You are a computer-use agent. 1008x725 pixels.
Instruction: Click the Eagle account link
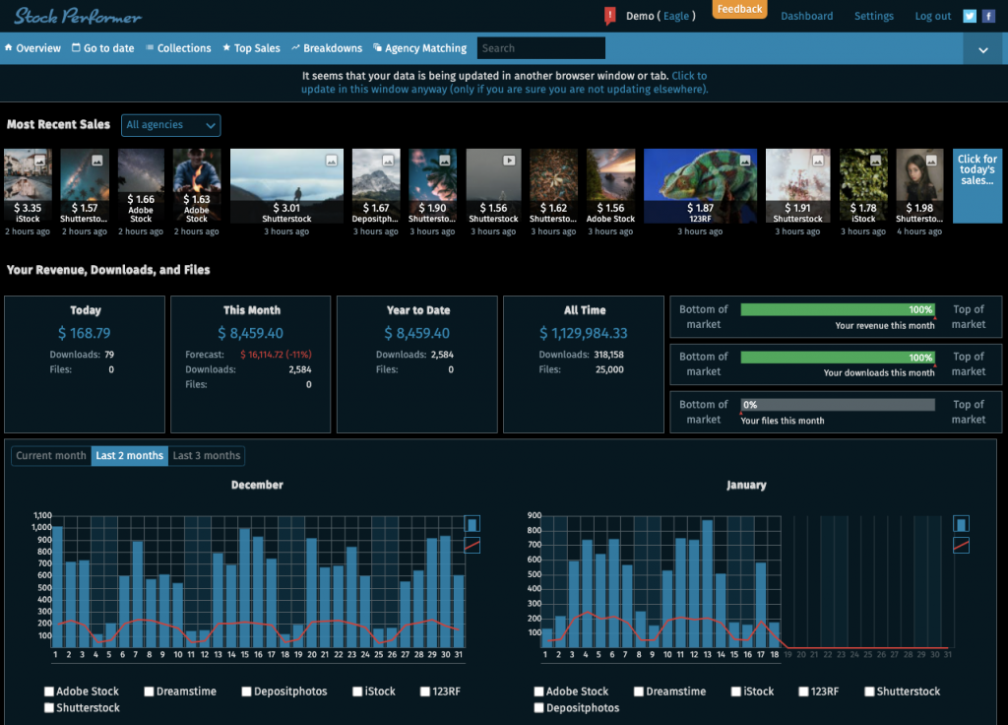676,16
